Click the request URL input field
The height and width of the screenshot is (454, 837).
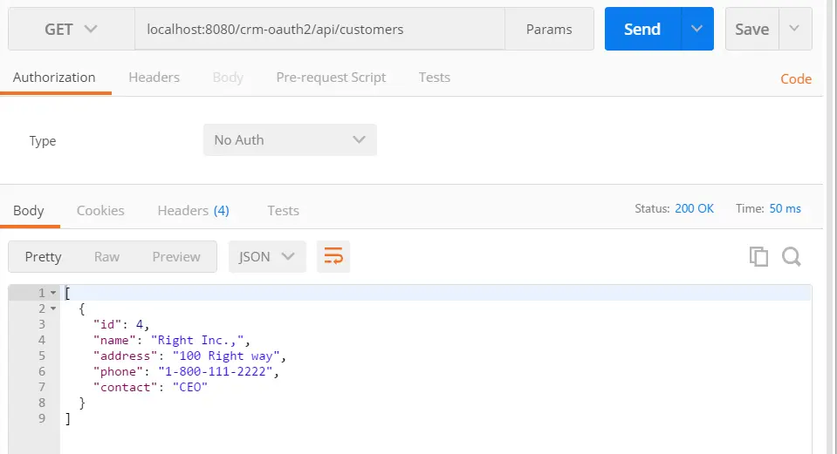coord(319,30)
